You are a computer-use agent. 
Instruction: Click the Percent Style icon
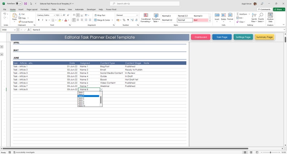pos(124,20)
